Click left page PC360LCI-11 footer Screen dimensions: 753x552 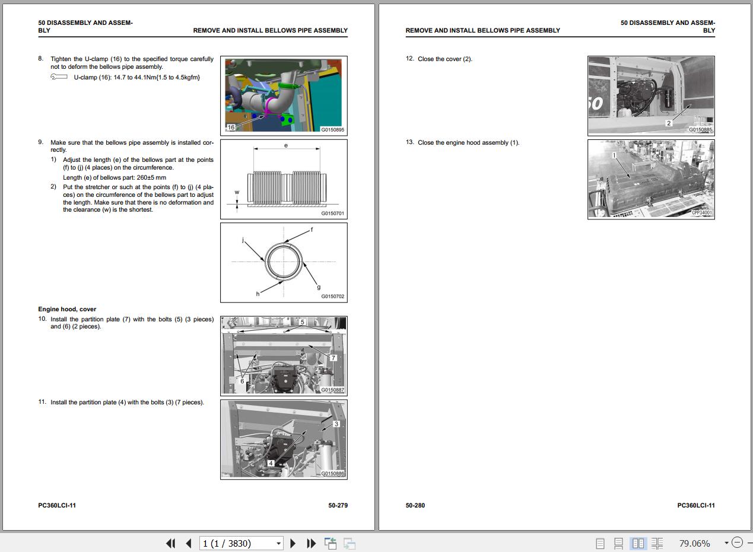pyautogui.click(x=57, y=506)
